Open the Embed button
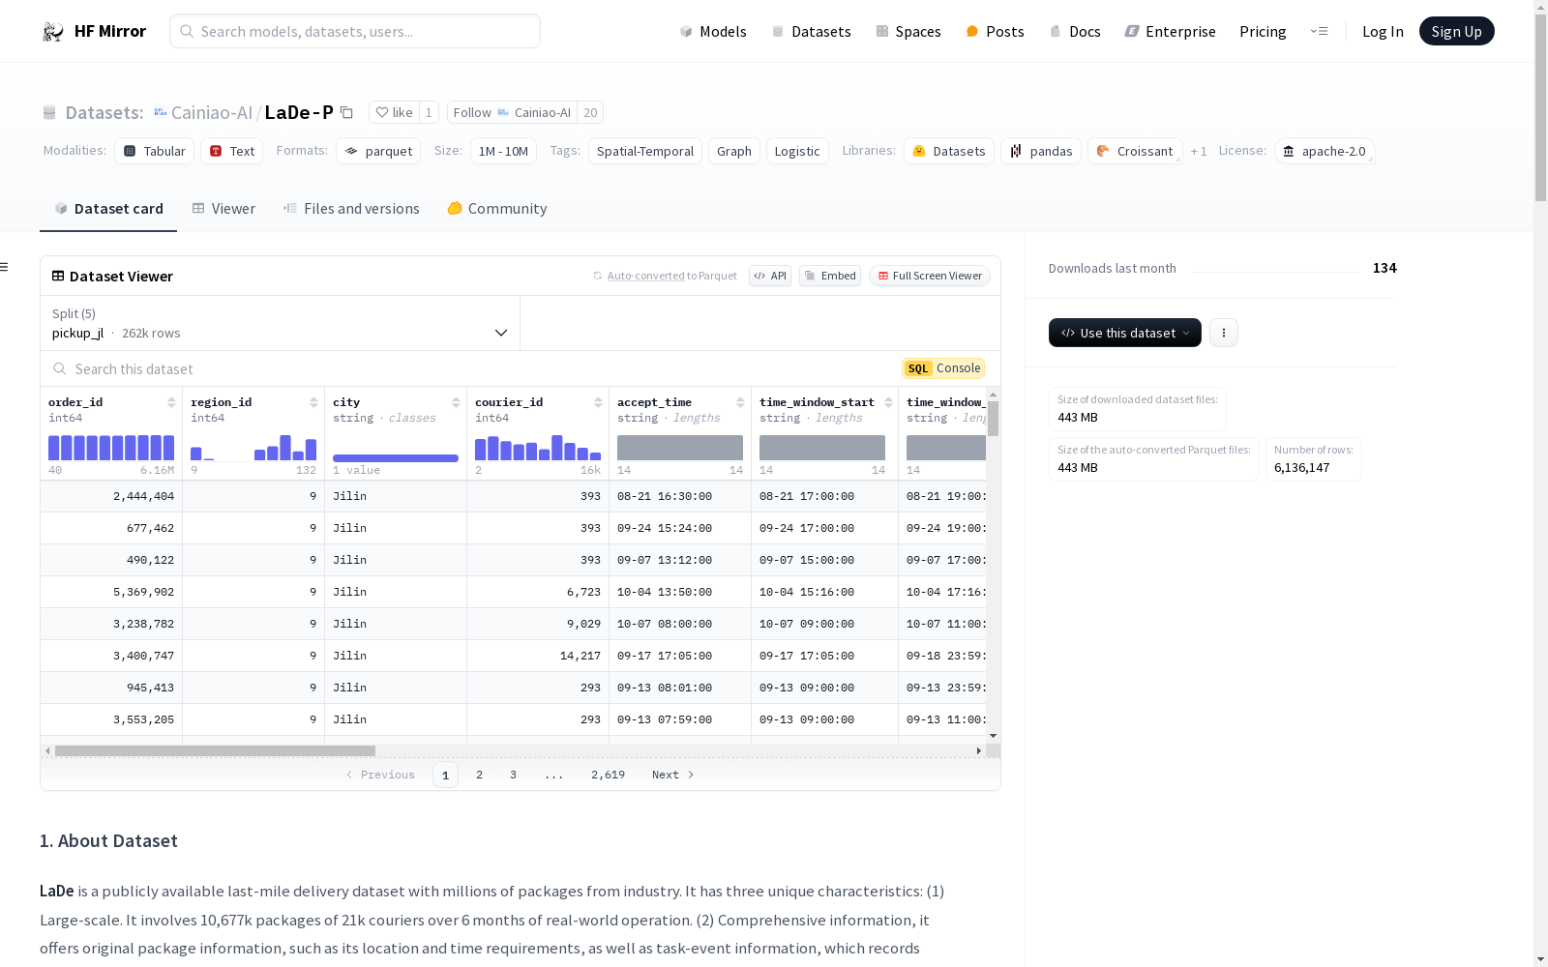This screenshot has width=1548, height=967. pos(830,276)
